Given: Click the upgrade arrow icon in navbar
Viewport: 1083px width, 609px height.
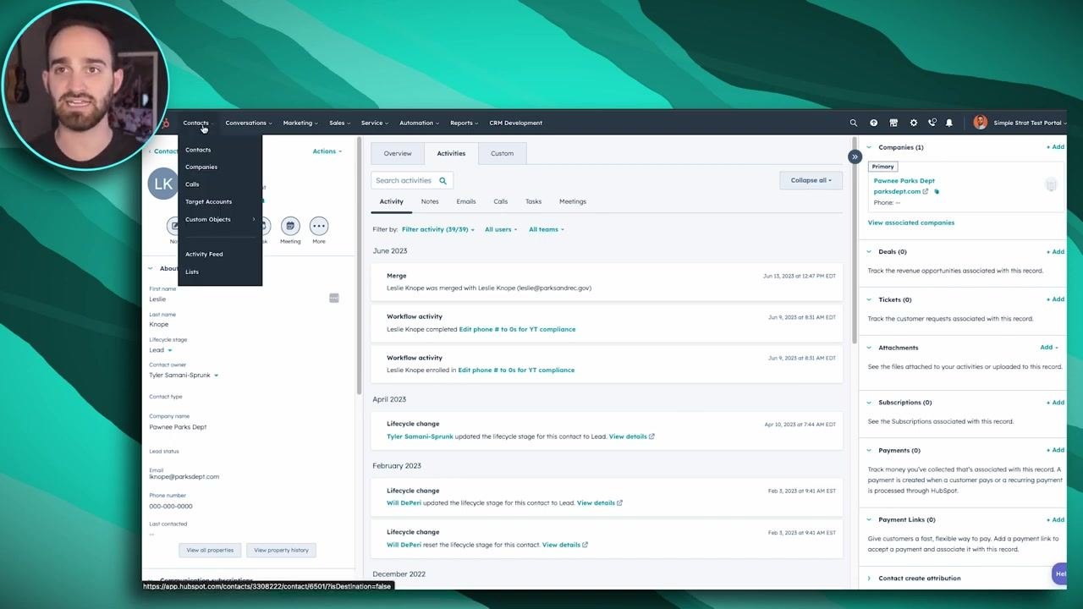Looking at the screenshot, I should pos(873,123).
